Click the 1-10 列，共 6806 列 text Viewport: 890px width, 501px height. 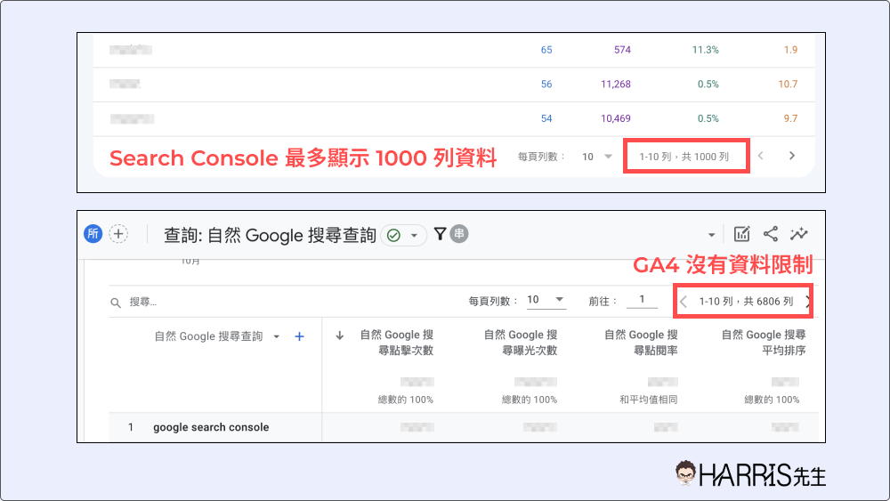[x=746, y=302]
